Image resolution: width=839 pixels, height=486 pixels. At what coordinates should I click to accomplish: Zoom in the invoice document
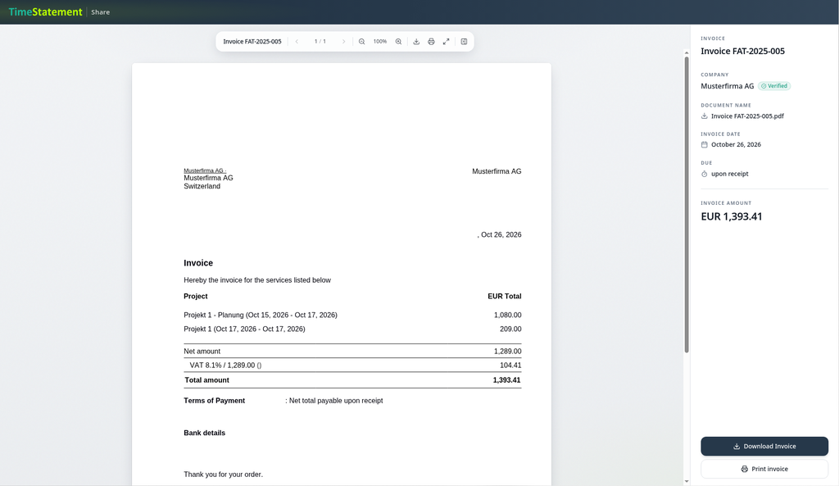coord(398,41)
